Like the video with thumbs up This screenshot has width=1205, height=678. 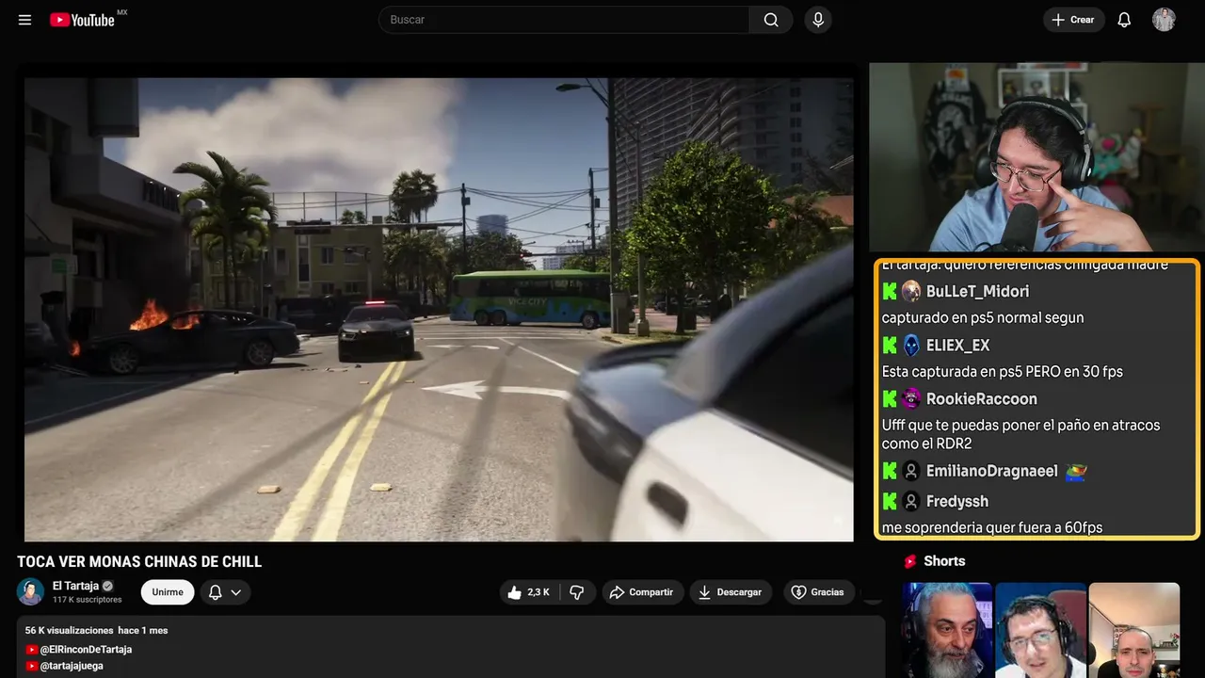point(529,592)
